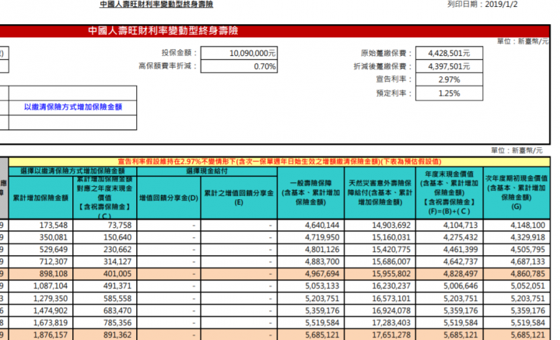Screen dimensions: 560x340
Task: Click the 原始躉繳保費 label
Action: (x=387, y=53)
